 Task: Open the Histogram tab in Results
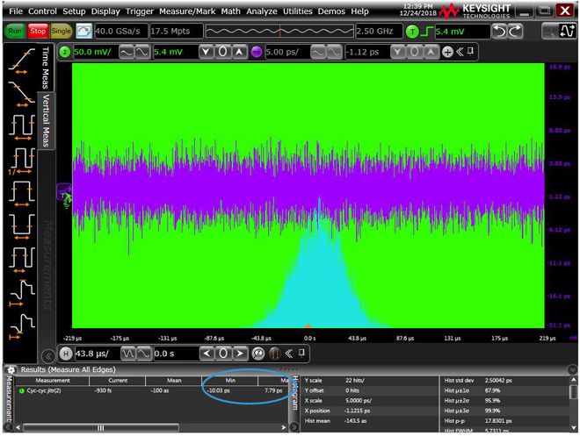point(294,393)
